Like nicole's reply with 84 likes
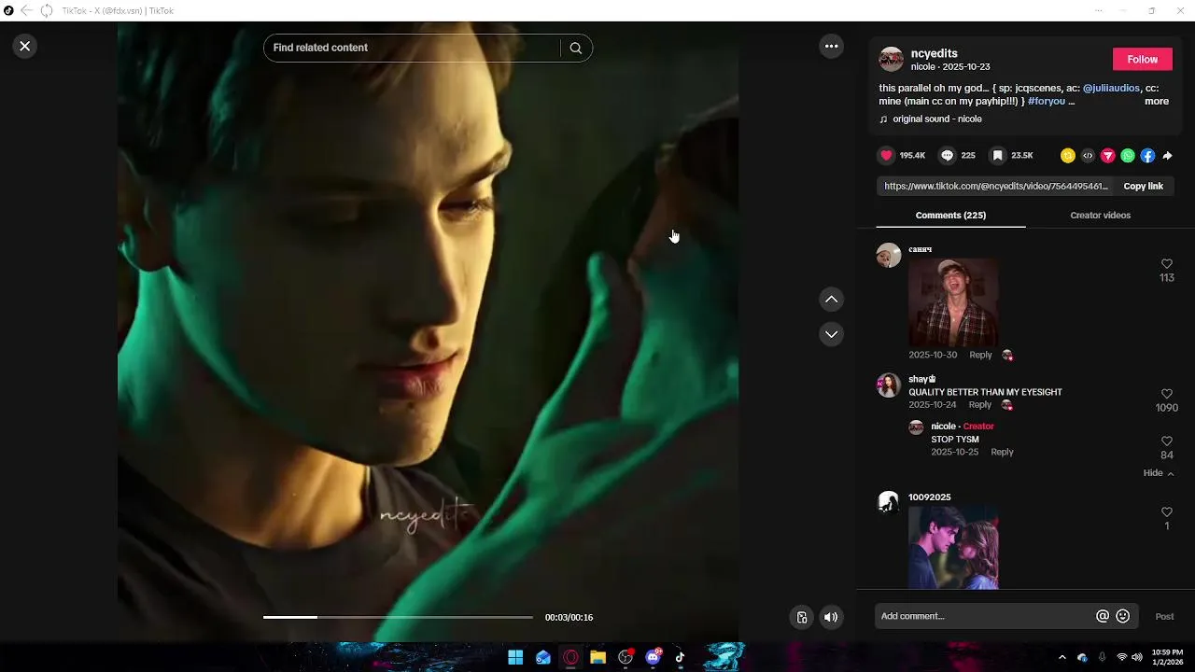 [1166, 441]
